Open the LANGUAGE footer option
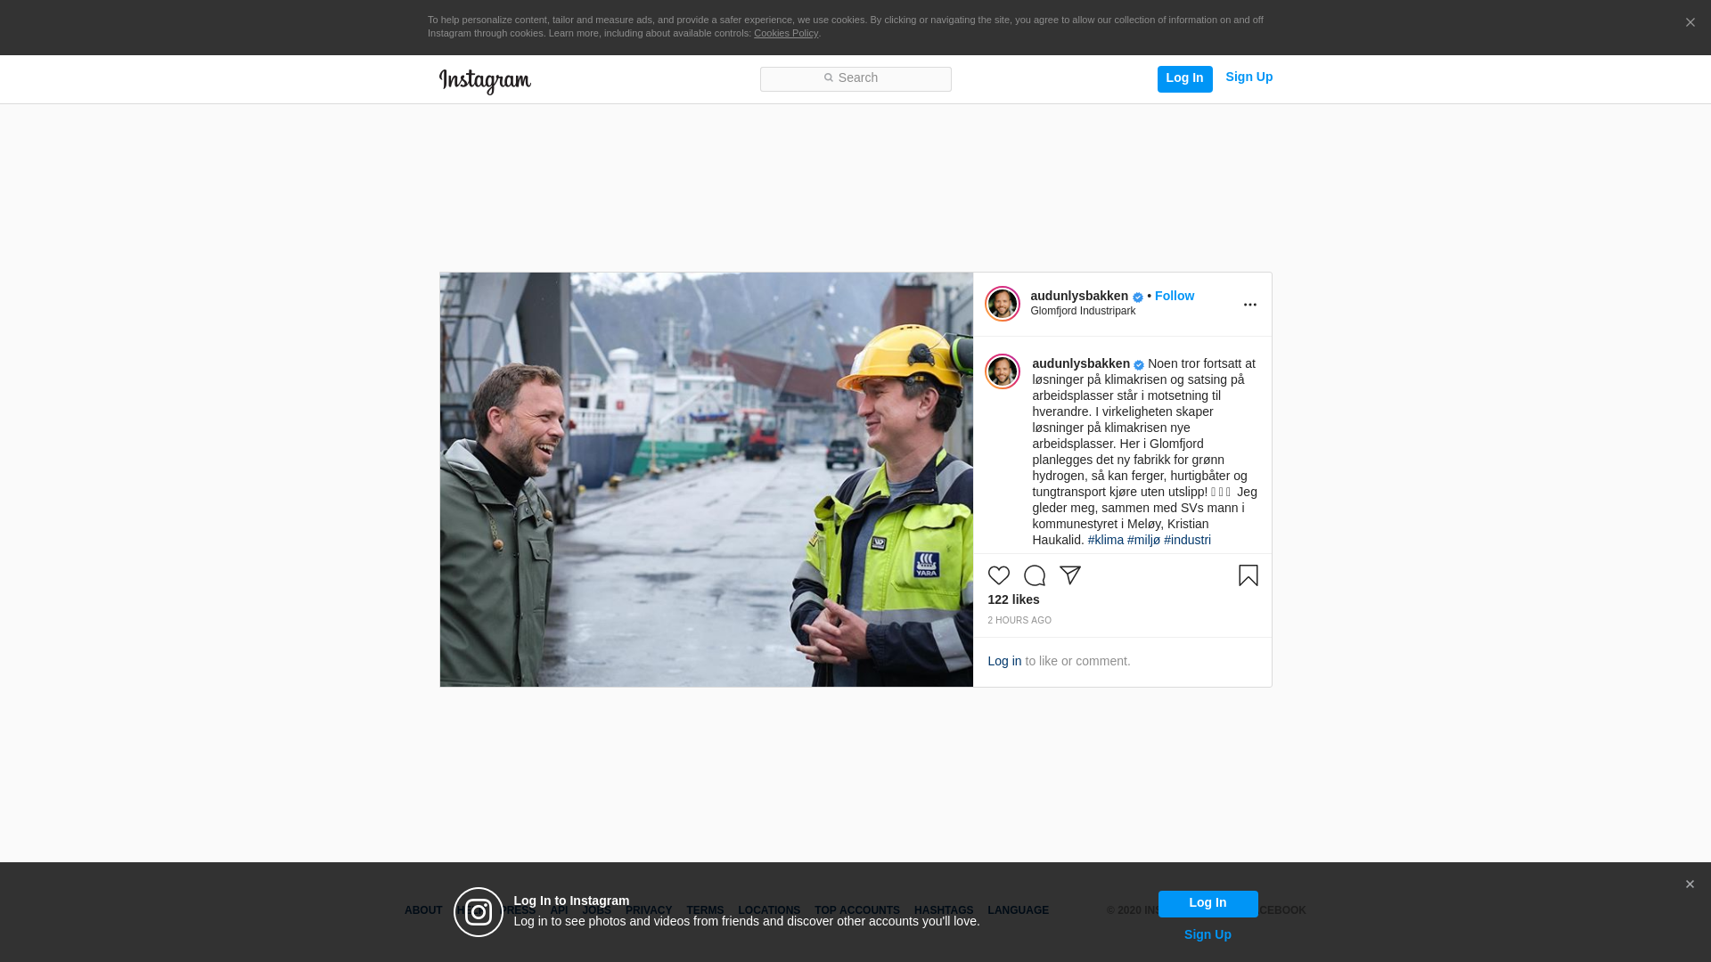1711x962 pixels. pyautogui.click(x=1018, y=910)
